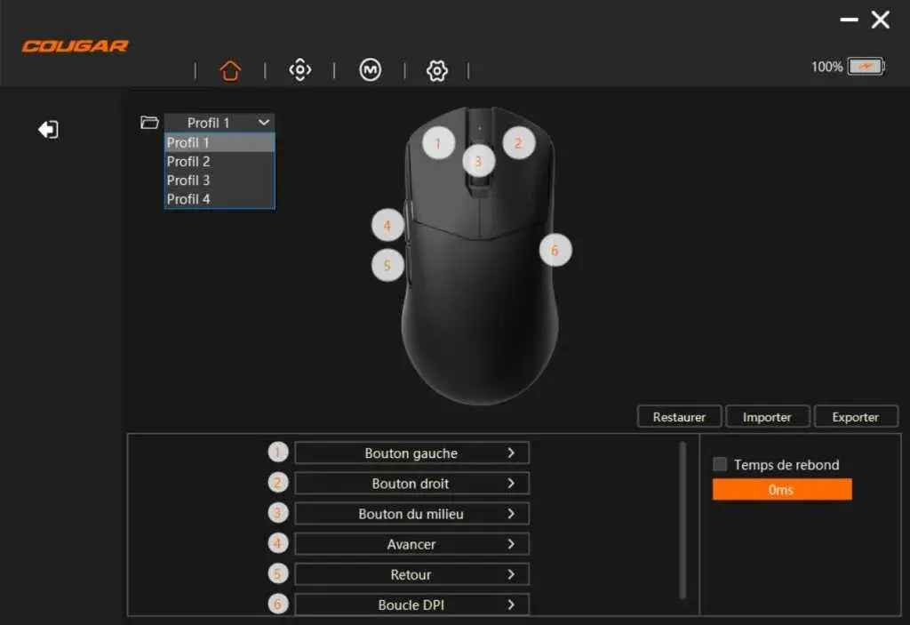Open the Macro editor via the M icon
Viewport: 910px width, 625px height.
click(x=368, y=69)
